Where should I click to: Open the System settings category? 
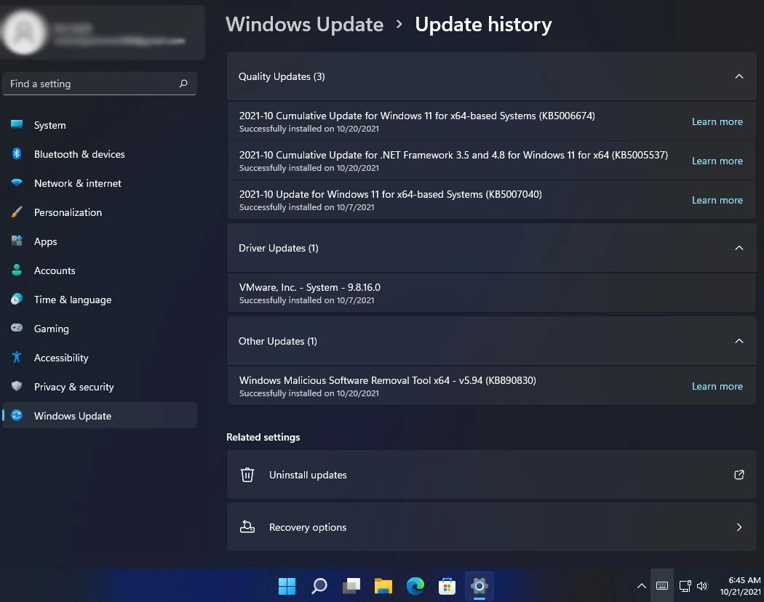100,125
